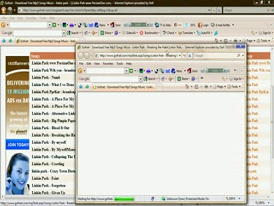274x206 pixels.
Task: Open Linkin Park - Given Up link
Action: pyautogui.click(x=49, y=193)
